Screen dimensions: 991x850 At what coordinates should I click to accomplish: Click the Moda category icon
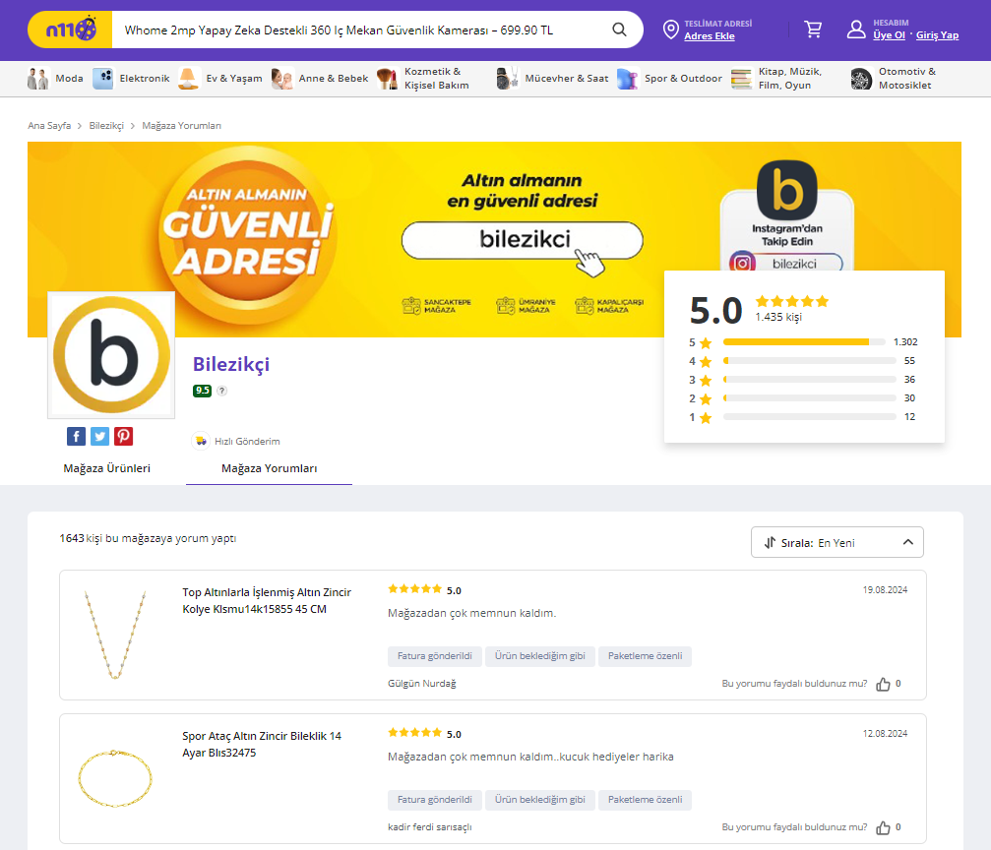click(38, 79)
